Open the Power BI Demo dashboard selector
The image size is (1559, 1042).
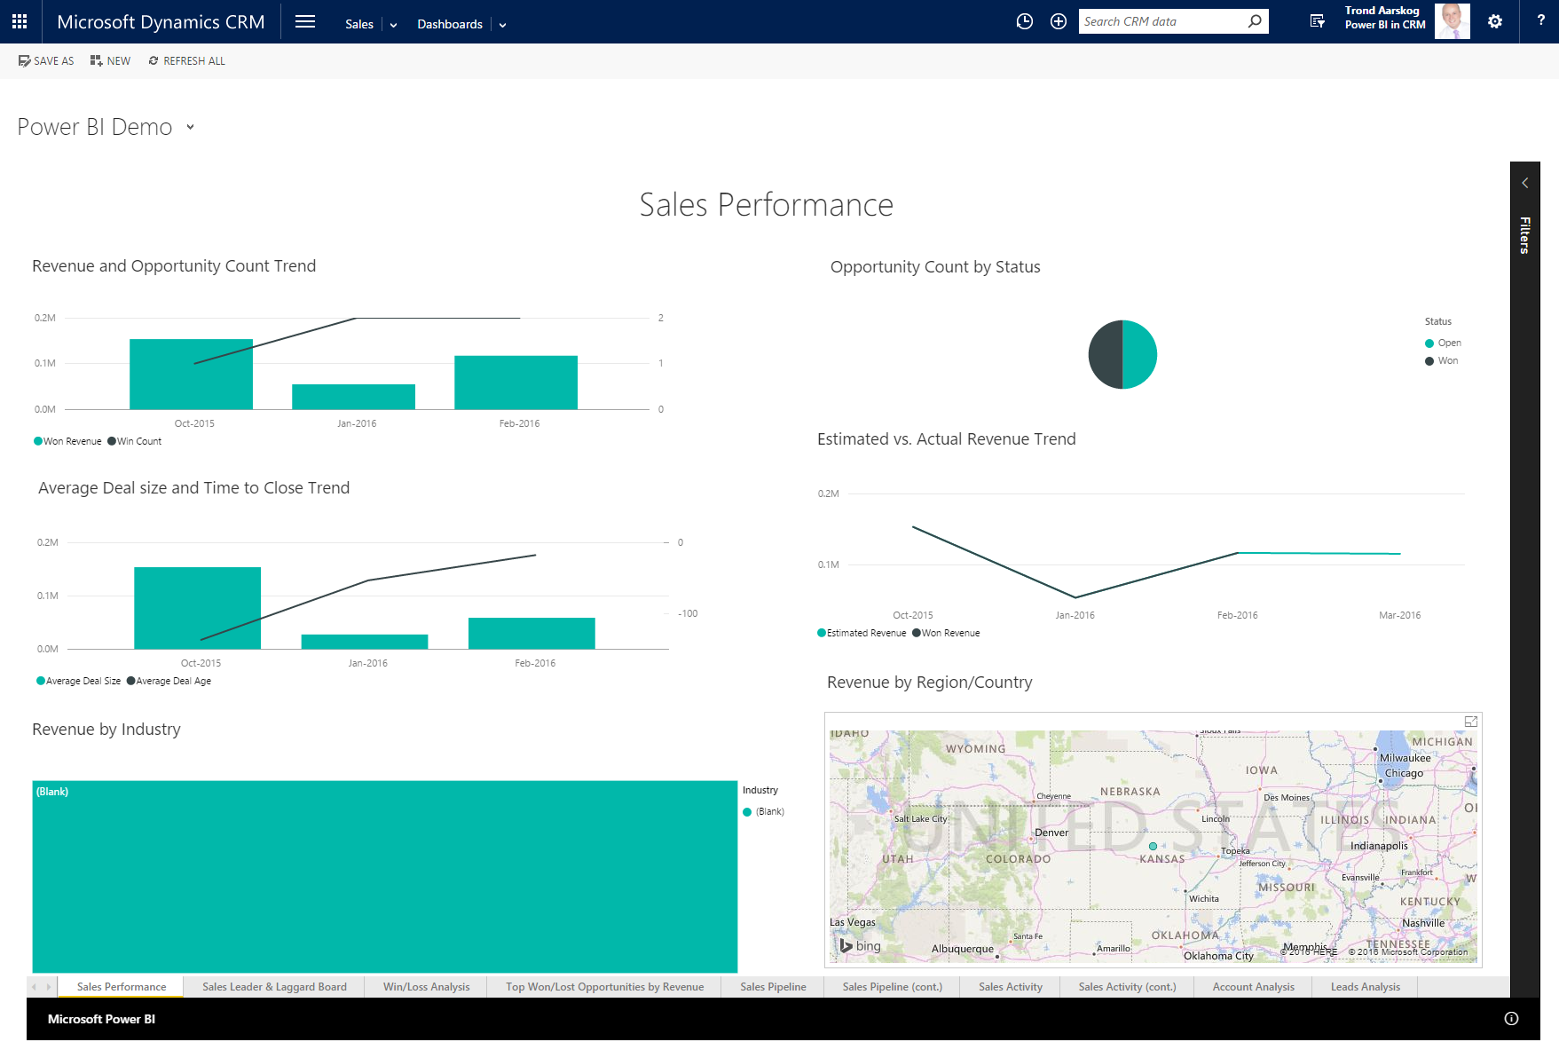pos(190,127)
